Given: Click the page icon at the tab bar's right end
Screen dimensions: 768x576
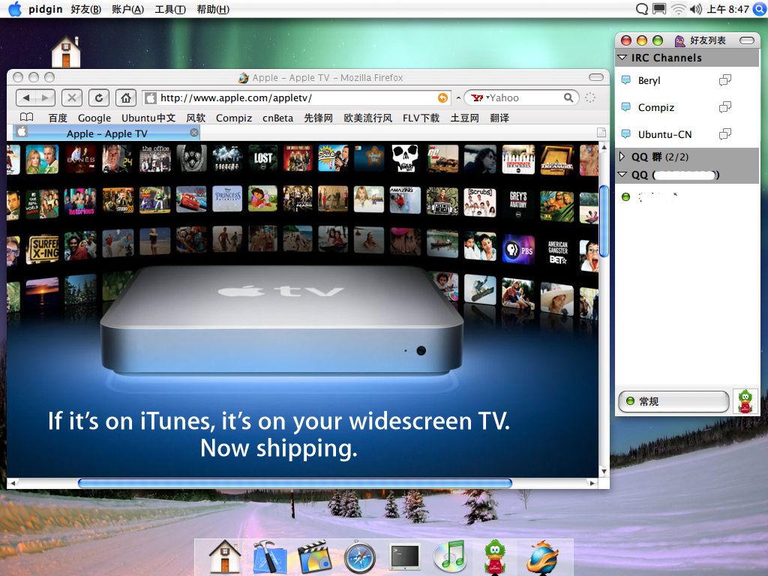Looking at the screenshot, I should click(x=601, y=133).
